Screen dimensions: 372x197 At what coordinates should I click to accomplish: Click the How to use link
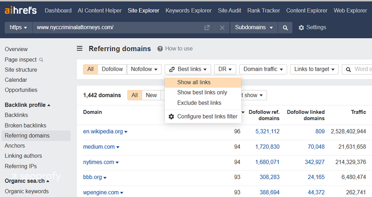pyautogui.click(x=179, y=49)
